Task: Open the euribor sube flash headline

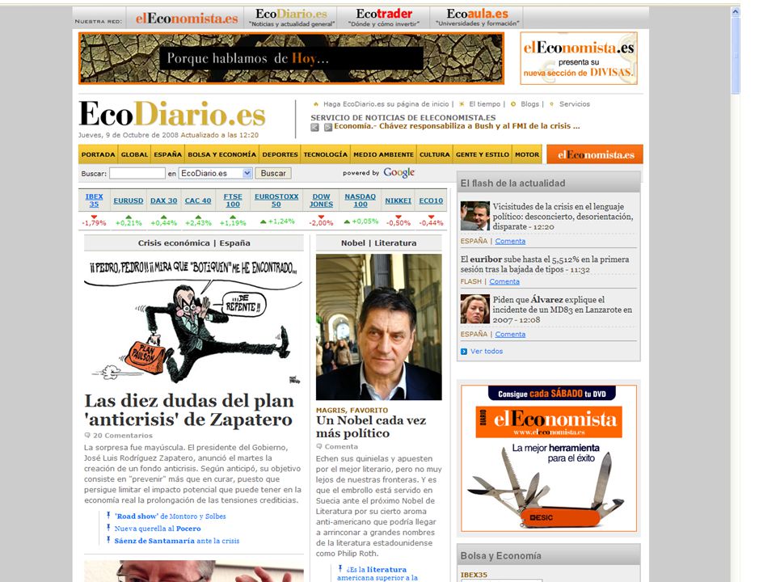Action: [545, 264]
